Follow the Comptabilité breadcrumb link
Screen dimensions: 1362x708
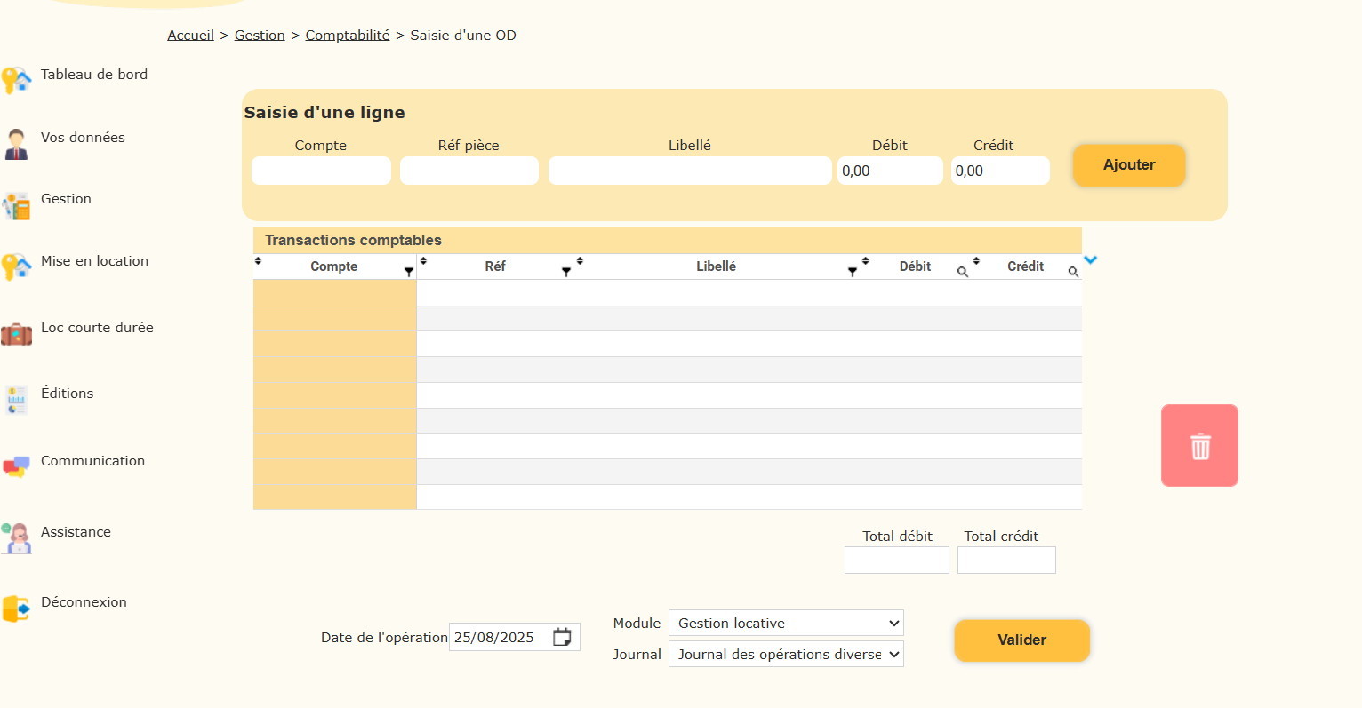[348, 36]
